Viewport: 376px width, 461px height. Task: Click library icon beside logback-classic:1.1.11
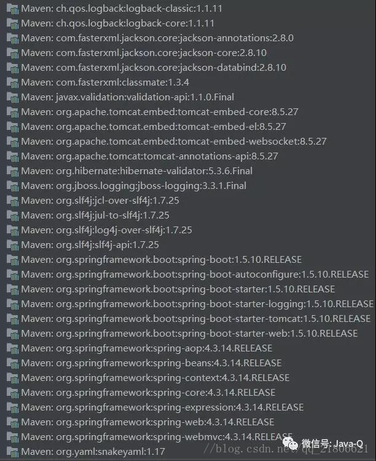click(13, 9)
